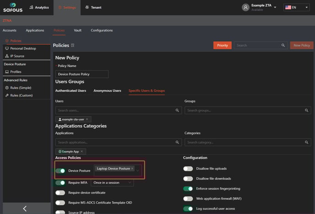This screenshot has height=214, width=315.
Task: Click the Search category magnifier icon
Action: click(307, 142)
